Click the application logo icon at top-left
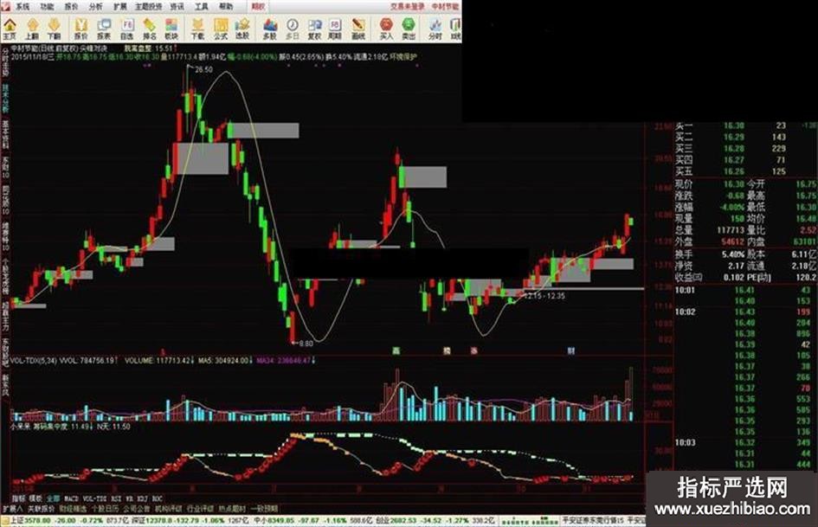The width and height of the screenshot is (818, 527). pos(5,6)
